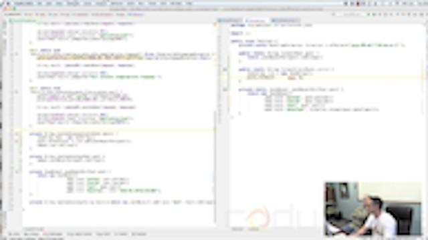Open the orange-highlighted tool window button in the bottom bar
This screenshot has width=428, height=240.
coord(53,234)
